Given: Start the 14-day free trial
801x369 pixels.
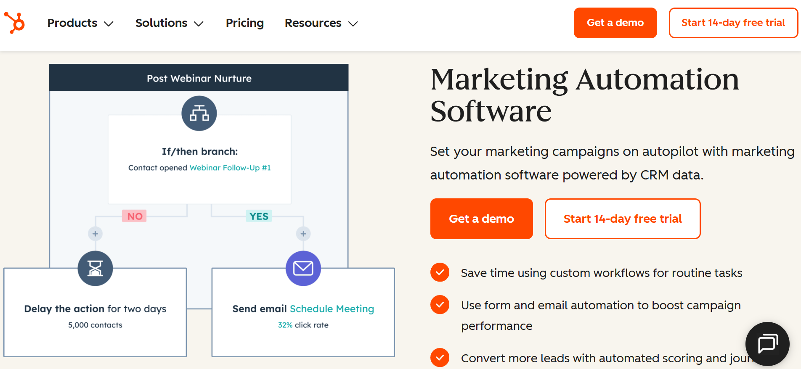Looking at the screenshot, I should (622, 219).
